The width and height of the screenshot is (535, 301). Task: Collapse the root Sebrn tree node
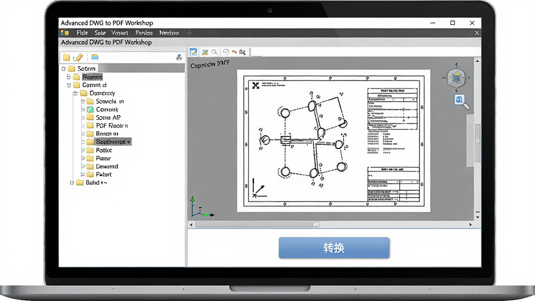click(x=64, y=68)
